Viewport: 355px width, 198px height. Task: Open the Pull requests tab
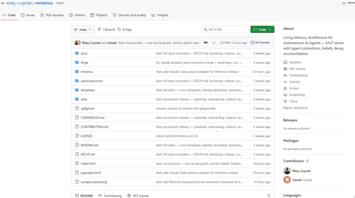coord(52,15)
